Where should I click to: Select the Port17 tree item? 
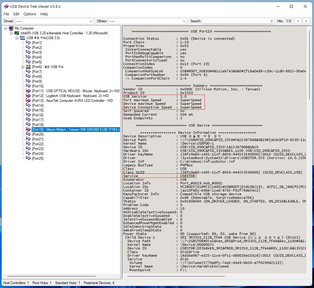pos(38,120)
